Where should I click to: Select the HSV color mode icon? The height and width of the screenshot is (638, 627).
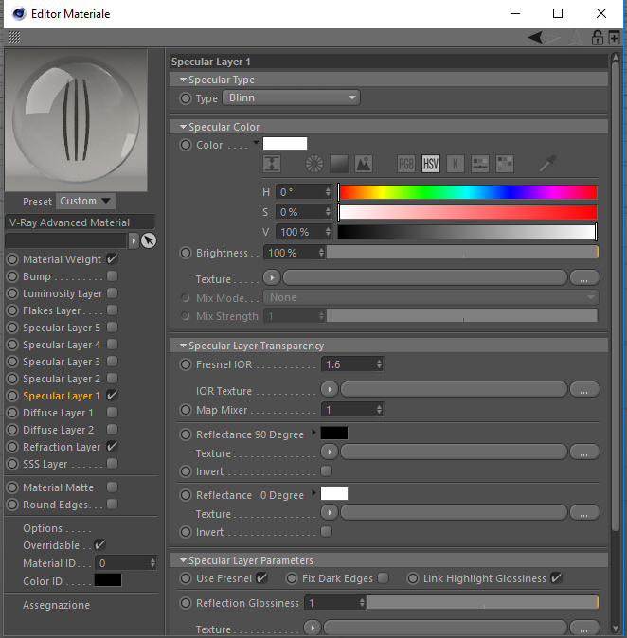431,164
